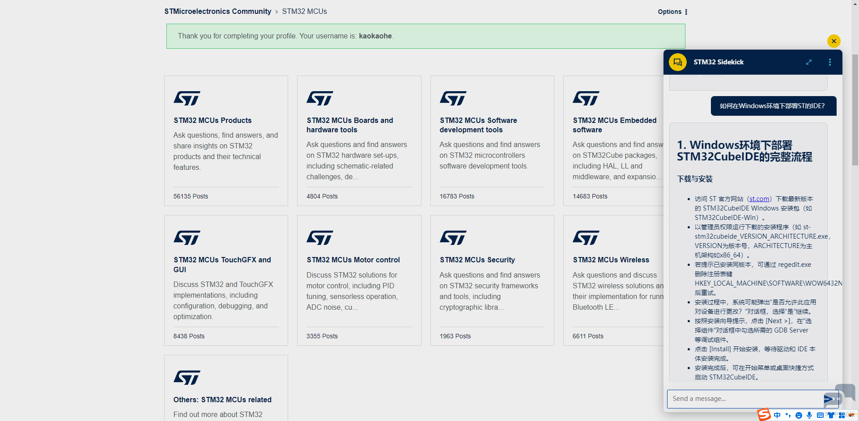Open the Options dropdown menu

[x=672, y=12]
